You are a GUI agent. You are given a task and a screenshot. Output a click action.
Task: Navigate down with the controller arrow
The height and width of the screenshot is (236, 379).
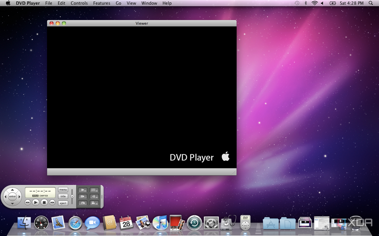[x=12, y=203]
